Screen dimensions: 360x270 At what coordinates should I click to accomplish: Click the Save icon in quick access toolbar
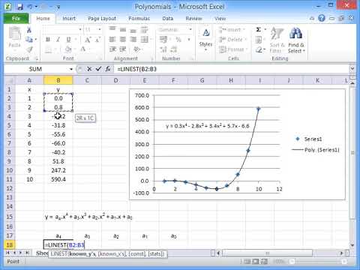[x=19, y=7]
